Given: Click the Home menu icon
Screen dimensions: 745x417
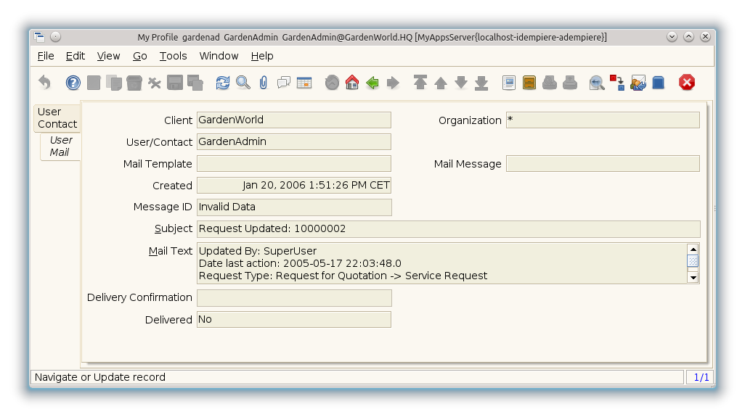Looking at the screenshot, I should [352, 83].
